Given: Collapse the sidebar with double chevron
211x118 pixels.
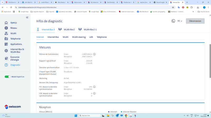Looking at the screenshot, I should coord(27,17).
